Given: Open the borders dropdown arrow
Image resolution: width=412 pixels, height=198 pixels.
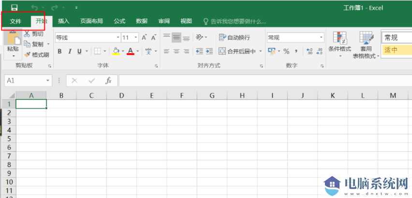Looking at the screenshot, I should [105, 51].
